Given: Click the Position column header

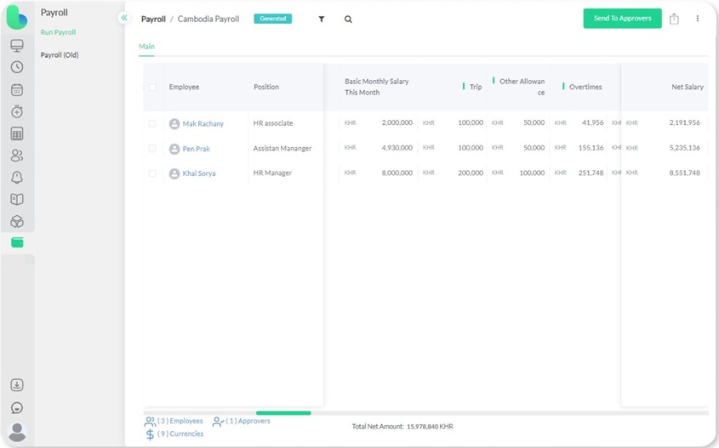Looking at the screenshot, I should pyautogui.click(x=266, y=87).
